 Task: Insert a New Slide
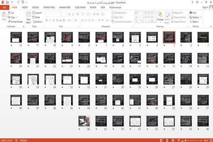pos(28,18)
